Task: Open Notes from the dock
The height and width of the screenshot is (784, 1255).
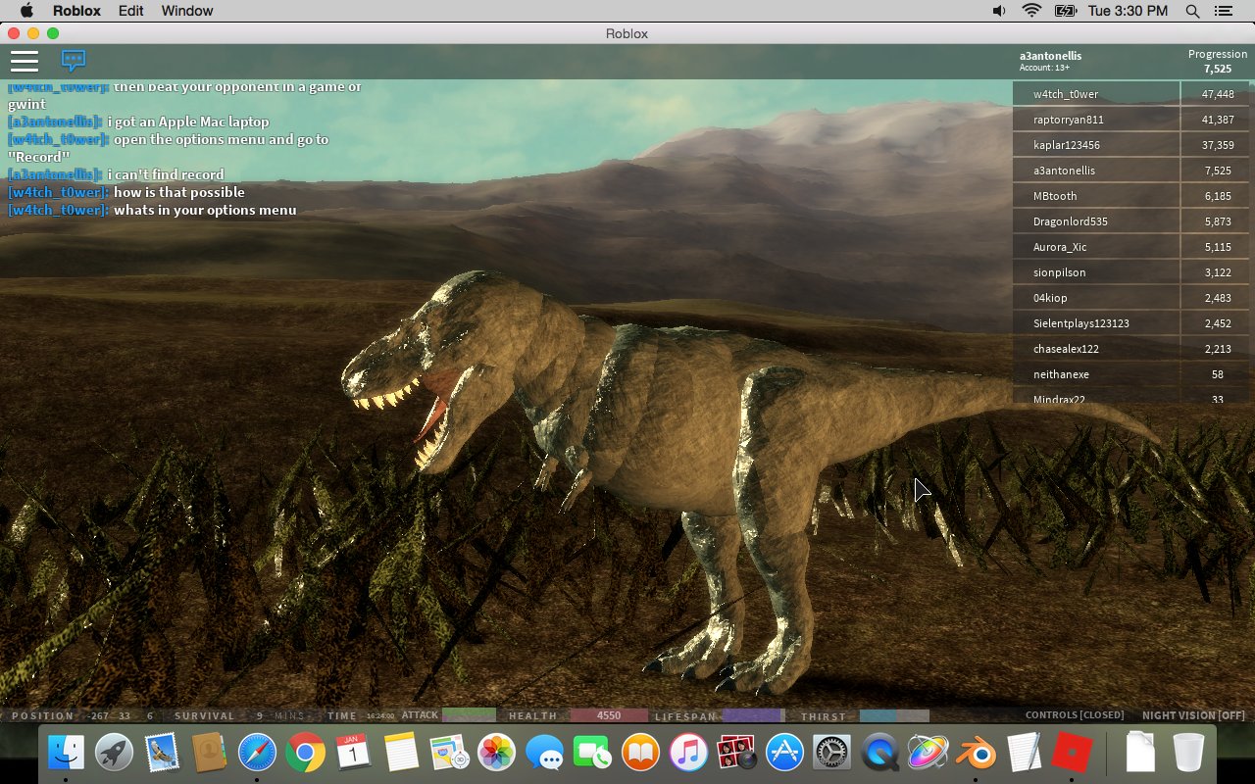Action: pos(401,753)
